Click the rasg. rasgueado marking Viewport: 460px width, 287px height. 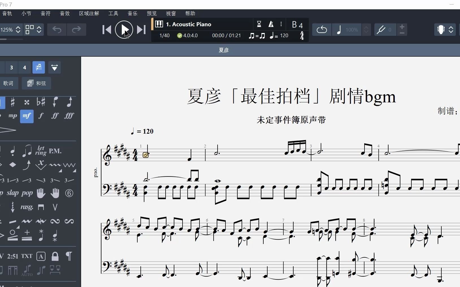[x=26, y=207]
